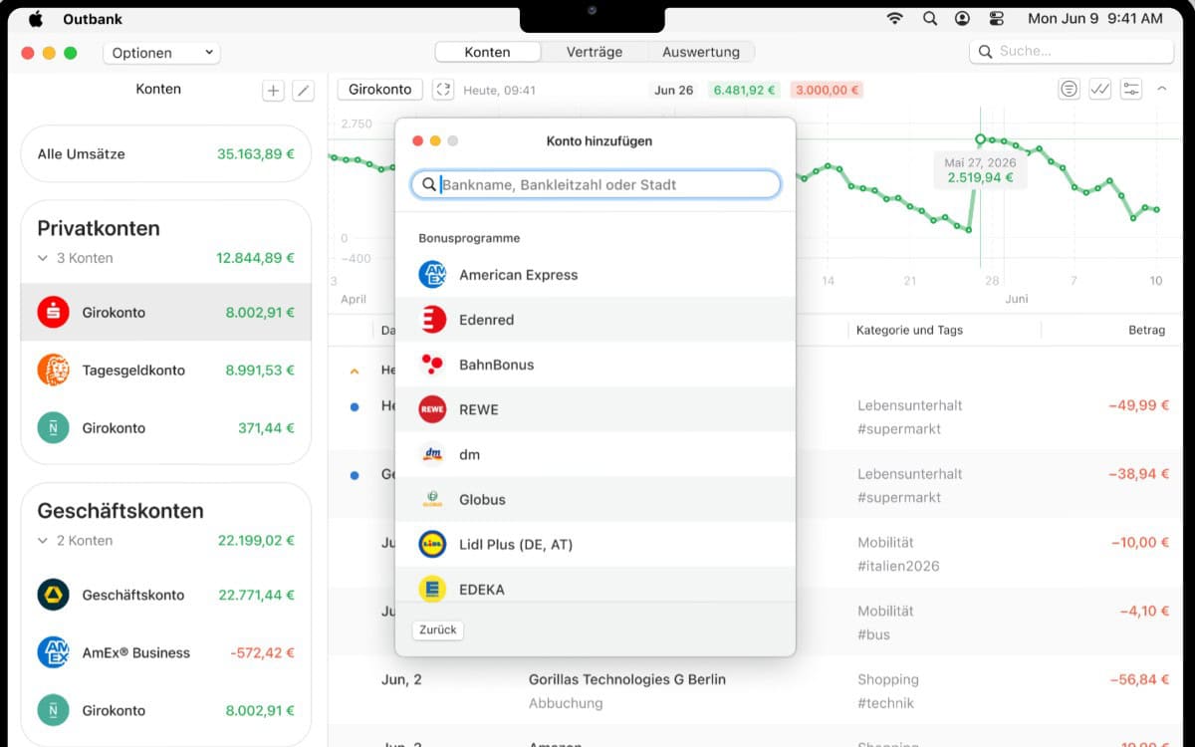The image size is (1195, 747).
Task: Click the user account menu bar icon
Action: coord(962,18)
